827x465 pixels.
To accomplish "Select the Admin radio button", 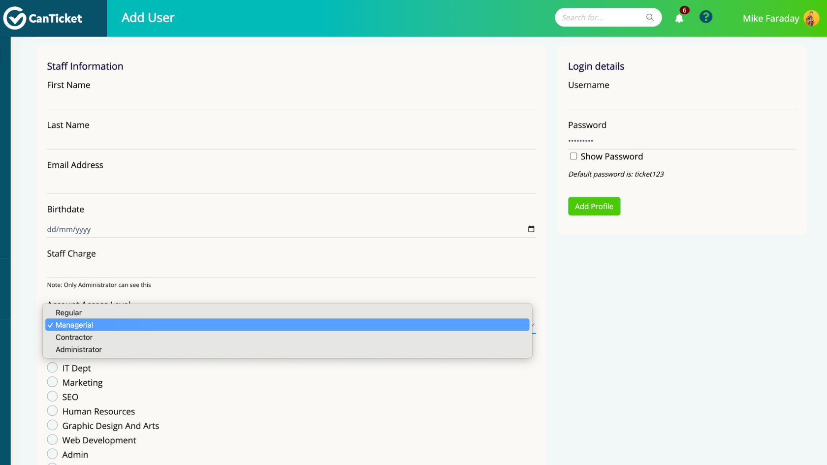I will click(52, 454).
